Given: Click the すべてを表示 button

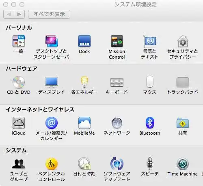Looking at the screenshot, I should point(49,14).
